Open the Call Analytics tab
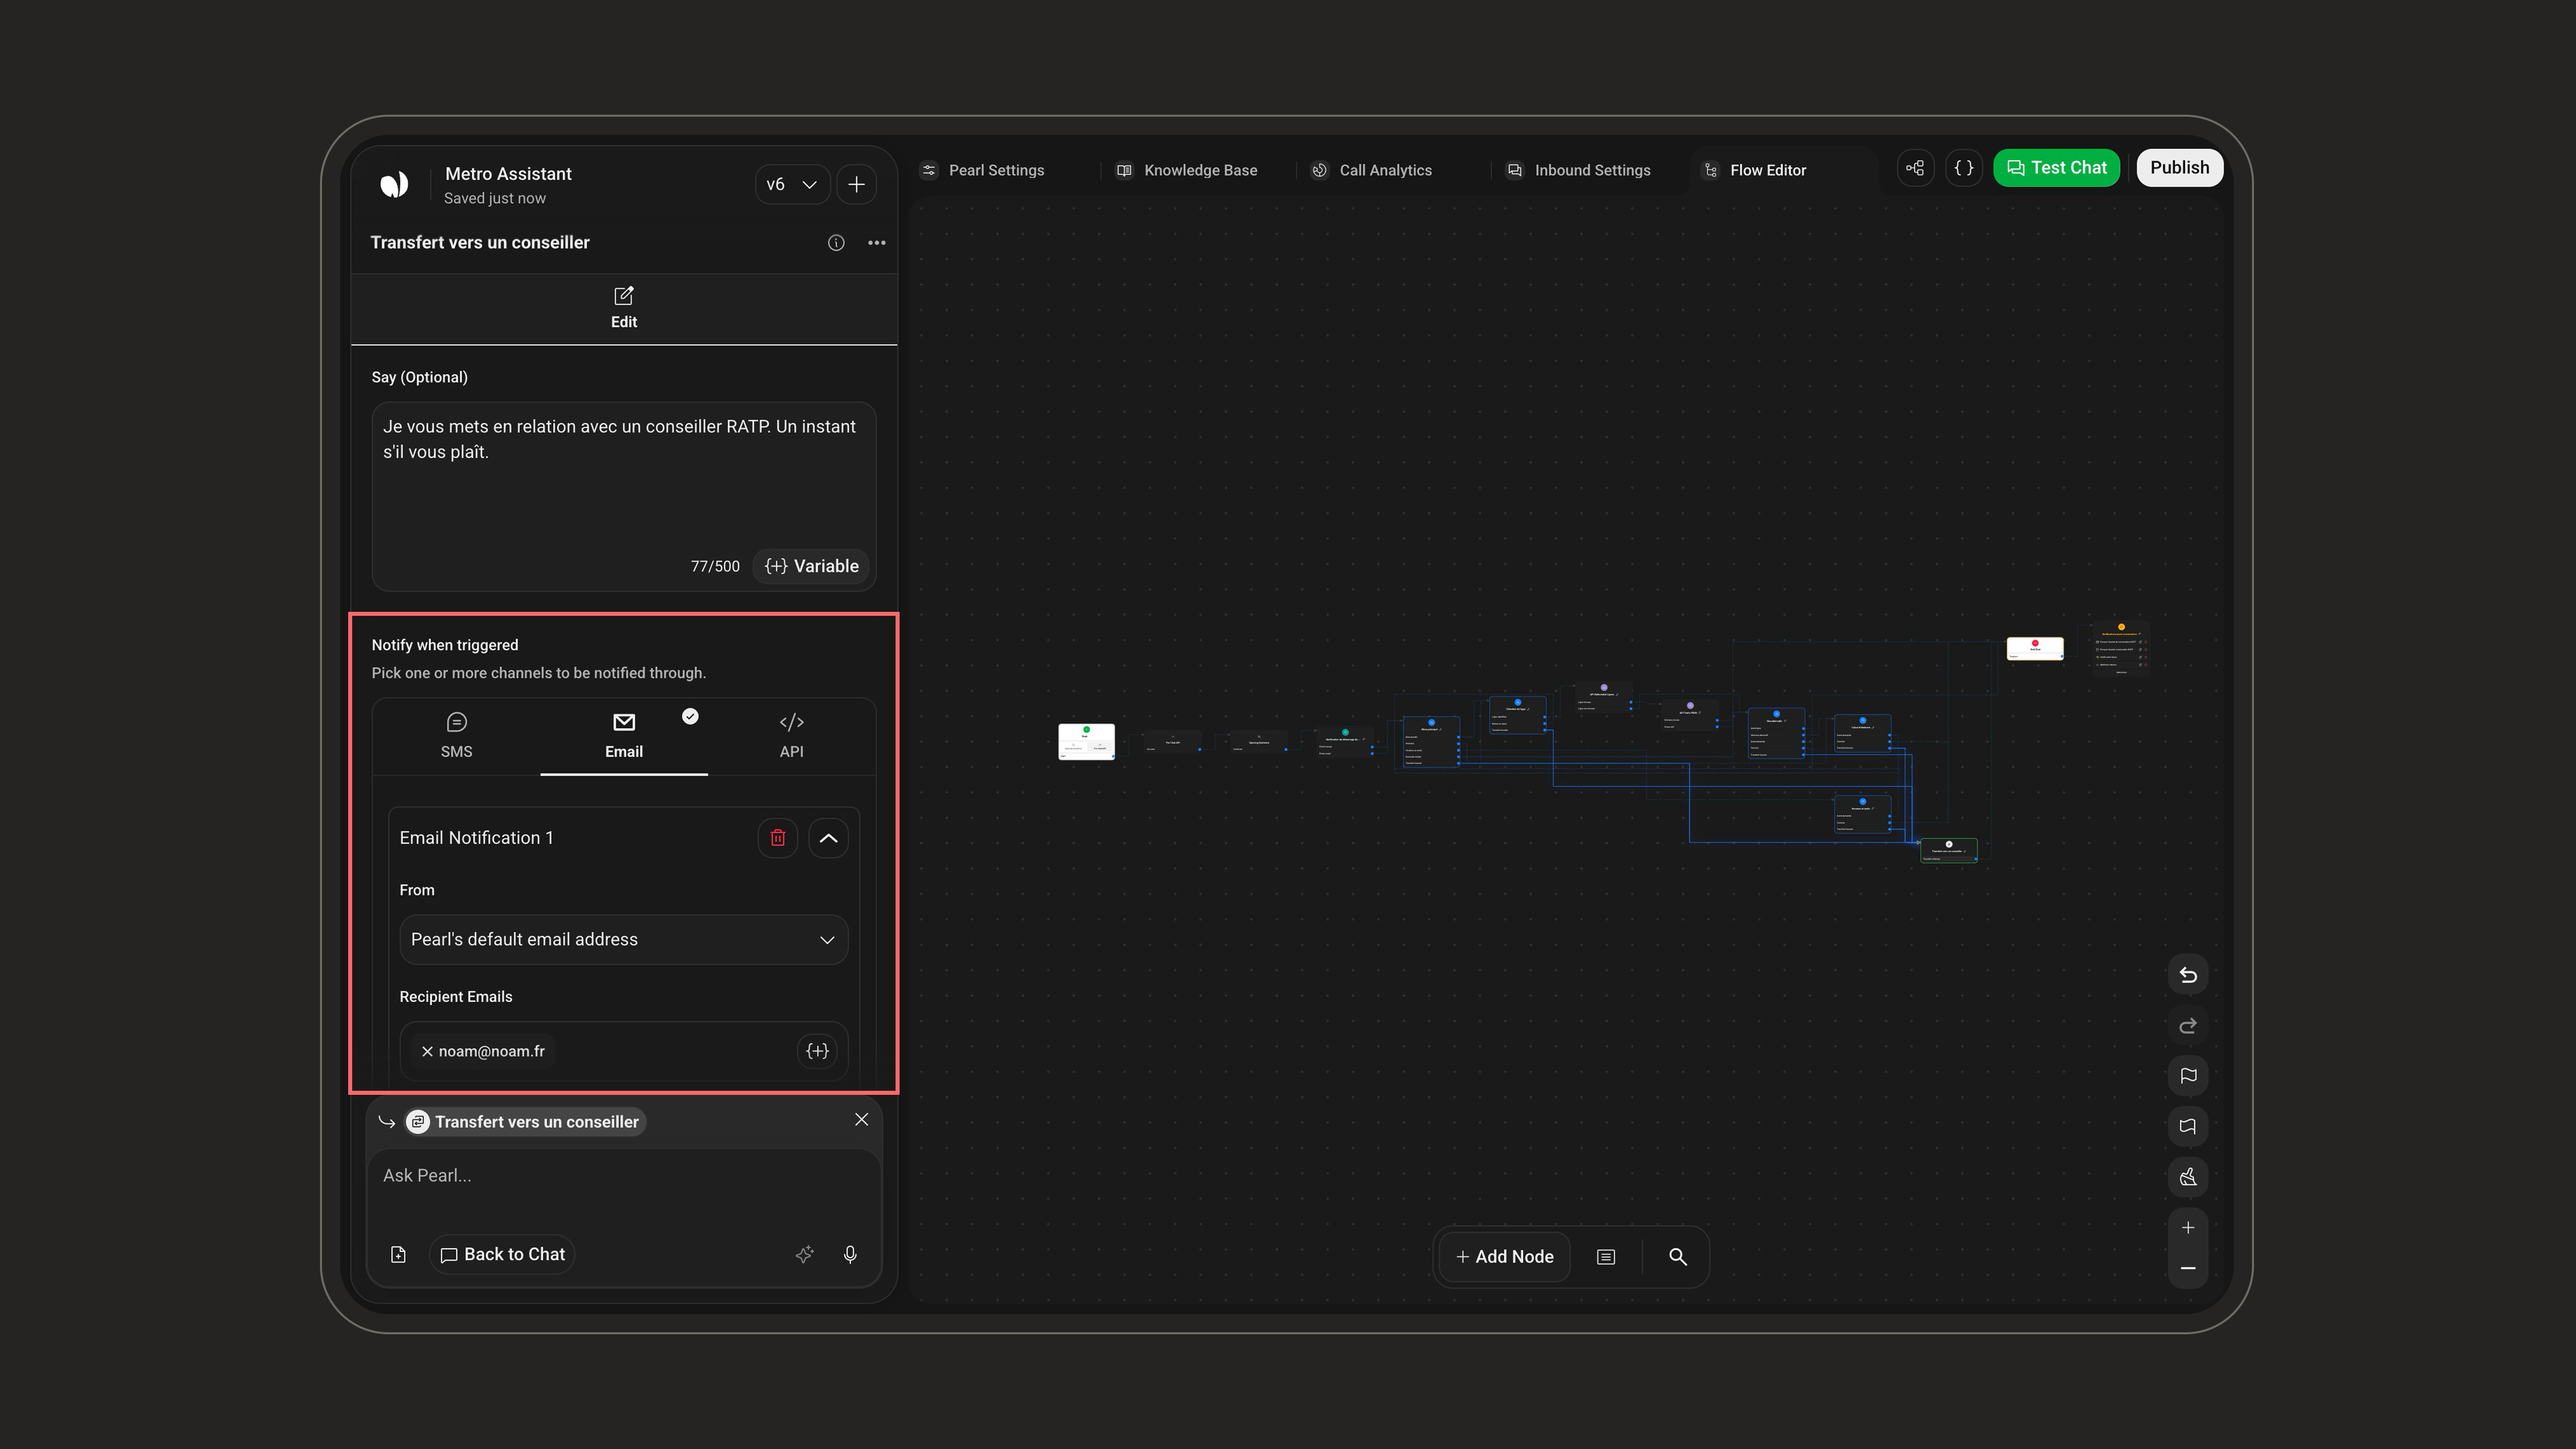The width and height of the screenshot is (2576, 1449). pos(1372,170)
